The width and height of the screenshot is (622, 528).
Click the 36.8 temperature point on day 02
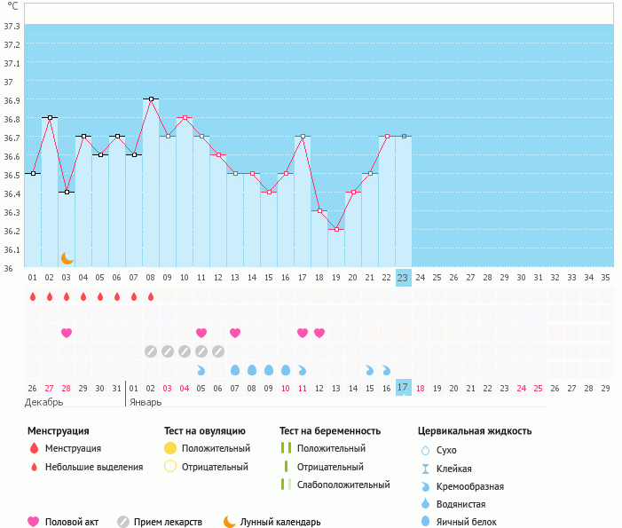click(50, 117)
